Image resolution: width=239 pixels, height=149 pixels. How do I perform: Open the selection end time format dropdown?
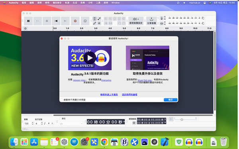click(x=165, y=123)
